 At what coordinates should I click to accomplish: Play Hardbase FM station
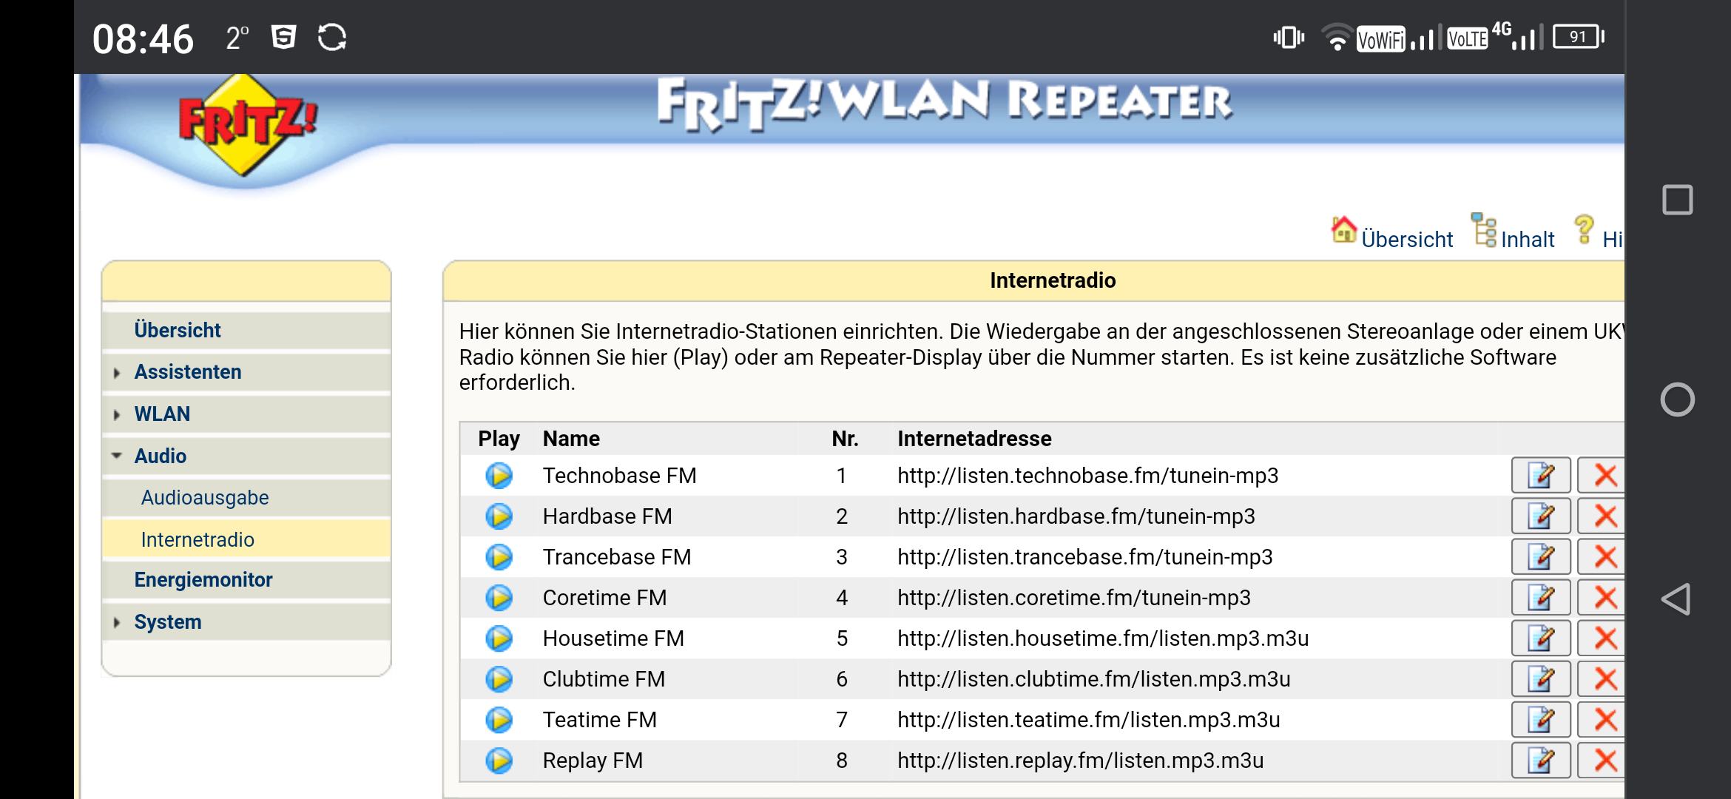[x=499, y=516]
